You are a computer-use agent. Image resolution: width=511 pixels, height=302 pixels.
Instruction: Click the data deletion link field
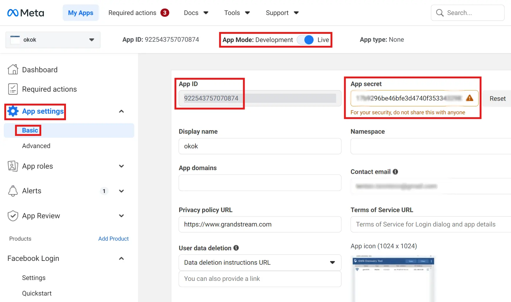tap(260, 279)
